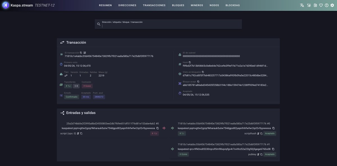337x166 pixels.
Task: Switch to BLOCKDAG view
Action: pos(233,5)
